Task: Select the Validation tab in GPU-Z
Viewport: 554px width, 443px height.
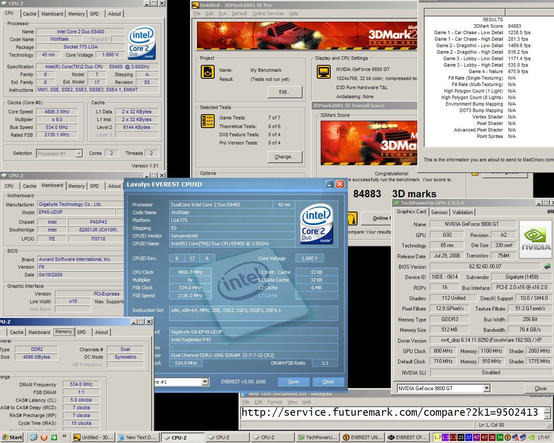Action: 463,212
